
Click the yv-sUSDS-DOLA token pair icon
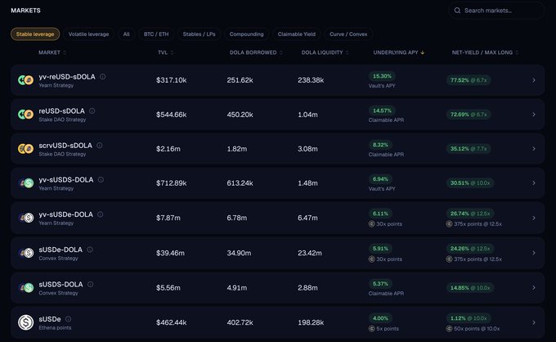point(25,183)
